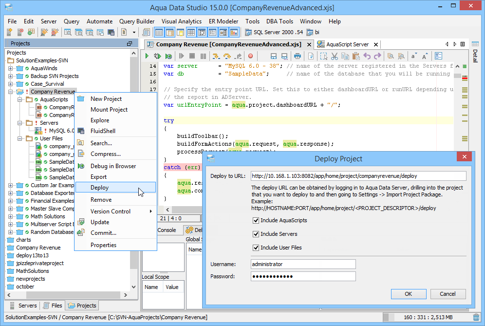The width and height of the screenshot is (485, 326).
Task: Expand the Case_Survival project node
Action: click(11, 84)
